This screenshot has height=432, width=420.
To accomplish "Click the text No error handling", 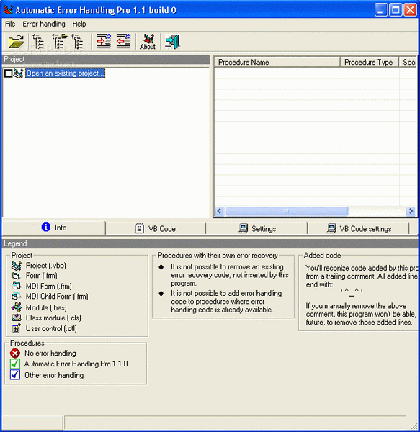I will 50,354.
